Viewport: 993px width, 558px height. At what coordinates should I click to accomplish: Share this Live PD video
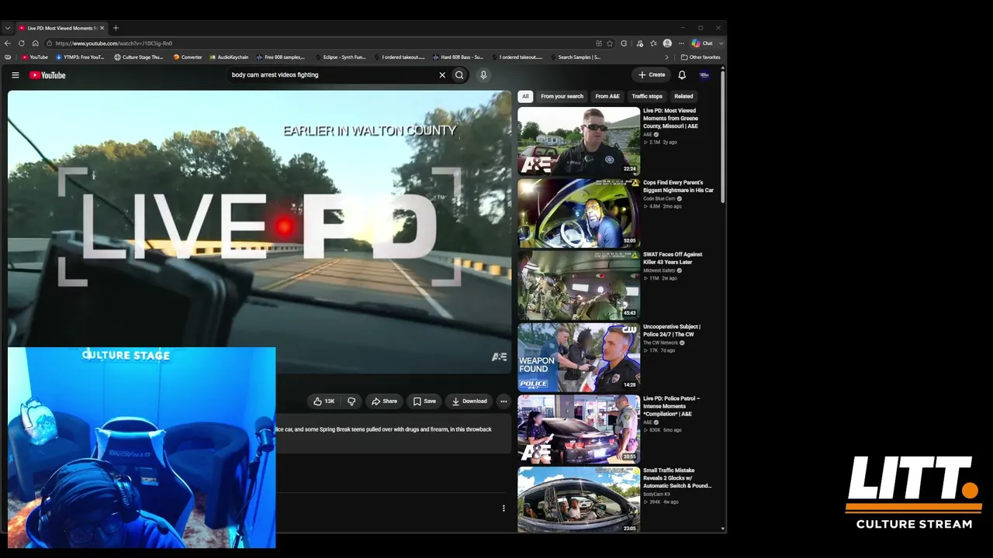pyautogui.click(x=384, y=401)
